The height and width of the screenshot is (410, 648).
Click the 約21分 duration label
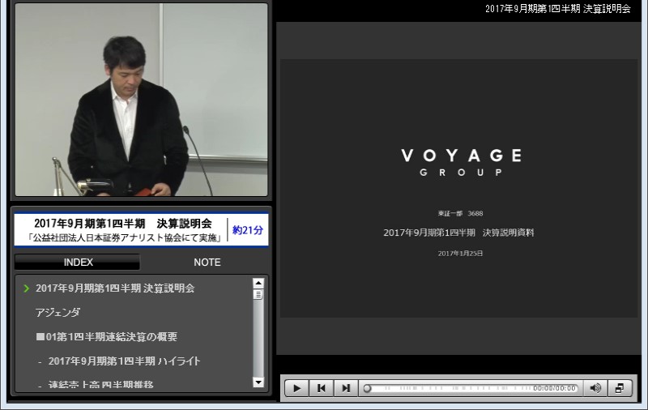[x=248, y=230]
